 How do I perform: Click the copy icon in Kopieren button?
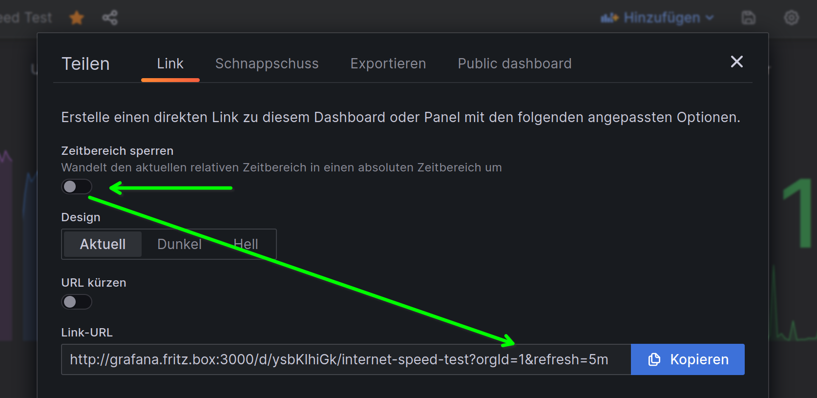click(x=654, y=360)
